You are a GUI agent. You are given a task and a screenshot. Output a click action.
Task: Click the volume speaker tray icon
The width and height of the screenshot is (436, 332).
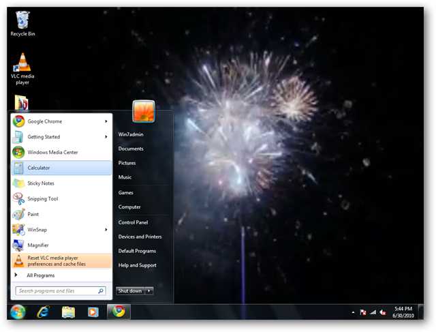pyautogui.click(x=383, y=312)
